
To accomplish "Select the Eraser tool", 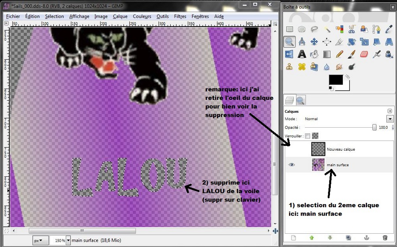I will point(364,54).
